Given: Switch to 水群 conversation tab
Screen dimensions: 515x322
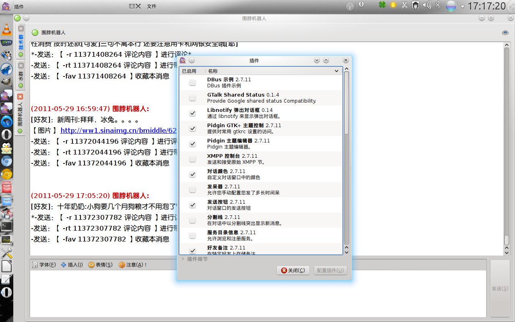Looking at the screenshot, I should coord(21,76).
